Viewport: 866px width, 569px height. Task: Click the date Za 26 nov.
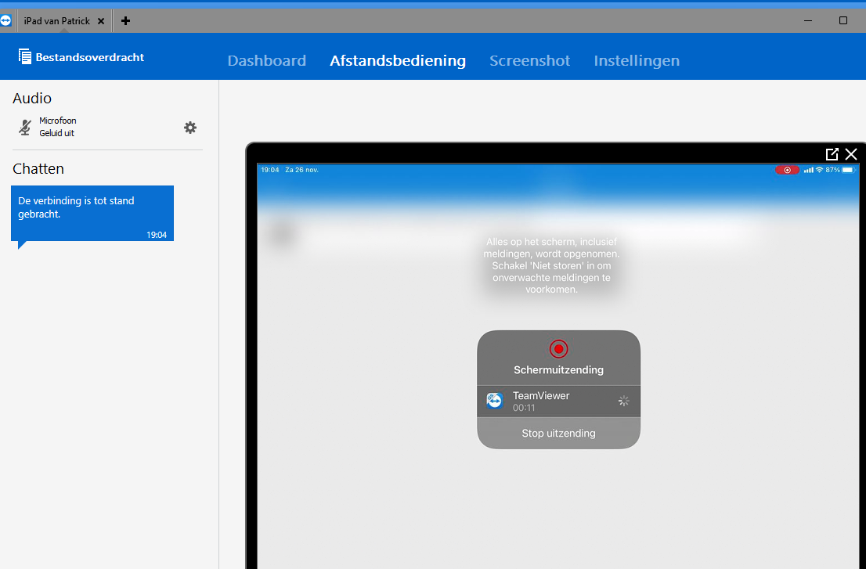(301, 170)
